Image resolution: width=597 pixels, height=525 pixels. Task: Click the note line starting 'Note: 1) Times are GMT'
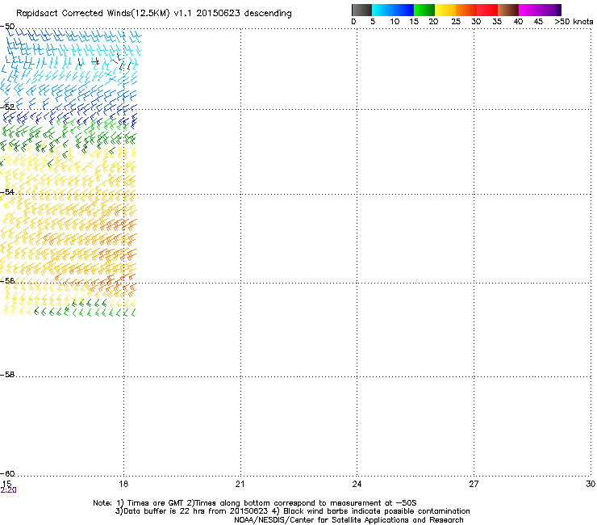[x=255, y=503]
